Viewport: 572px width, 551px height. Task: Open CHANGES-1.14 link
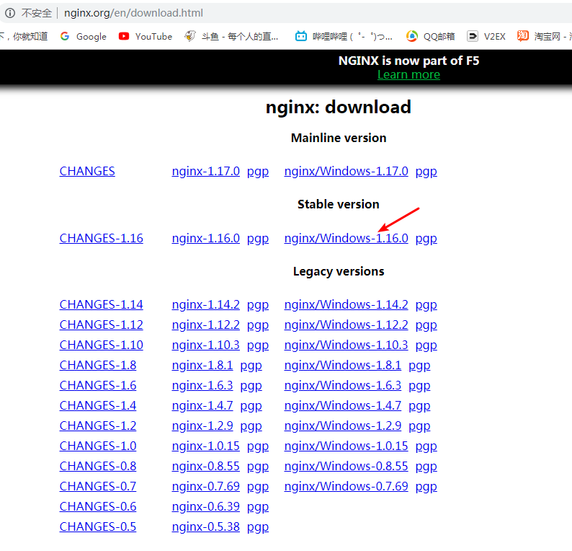(x=102, y=305)
